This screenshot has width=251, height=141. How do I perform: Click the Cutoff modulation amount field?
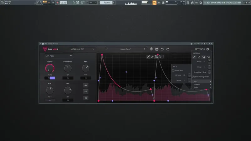50,78
